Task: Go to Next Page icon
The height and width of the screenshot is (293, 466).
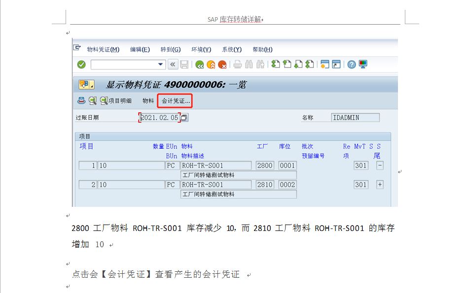Action: point(298,64)
